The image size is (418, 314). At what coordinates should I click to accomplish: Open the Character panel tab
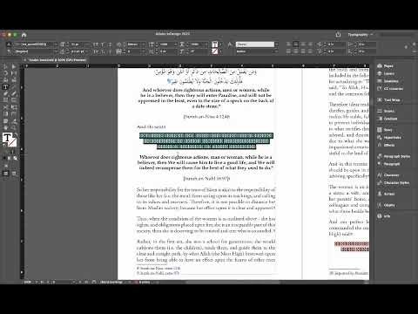click(x=388, y=175)
